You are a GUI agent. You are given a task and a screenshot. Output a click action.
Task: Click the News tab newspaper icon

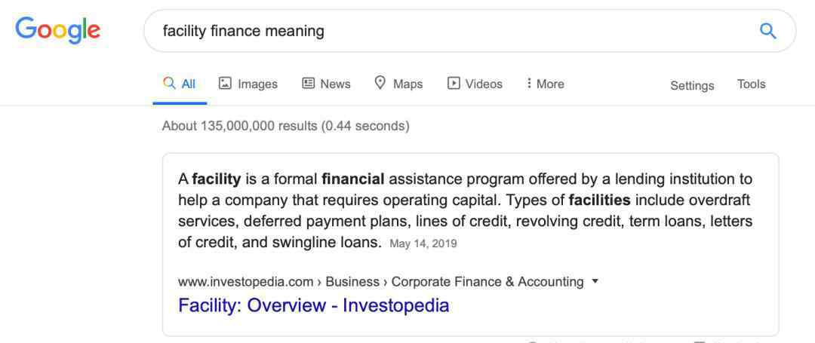[308, 83]
